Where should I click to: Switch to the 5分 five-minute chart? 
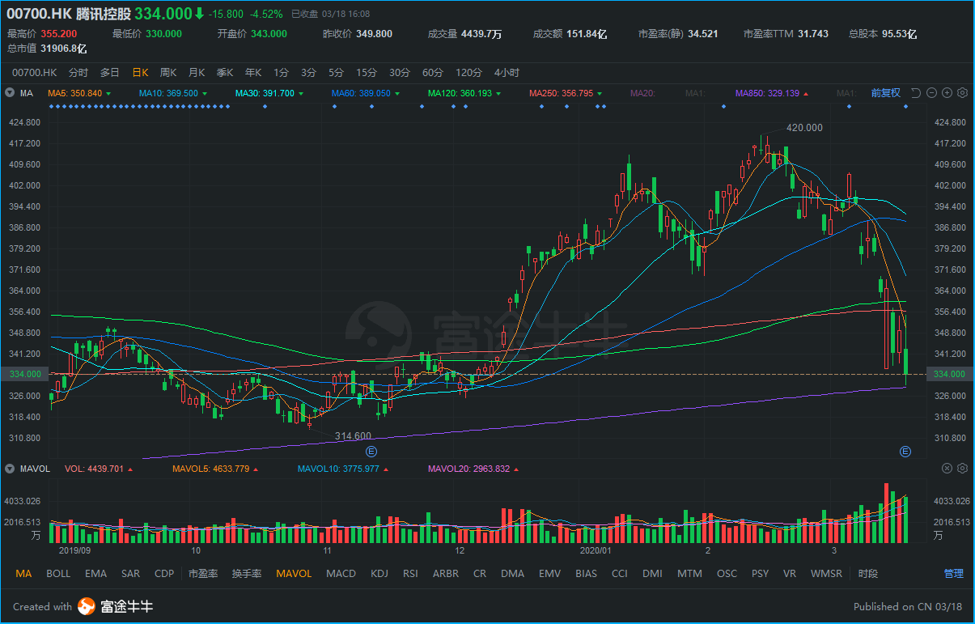pos(336,72)
